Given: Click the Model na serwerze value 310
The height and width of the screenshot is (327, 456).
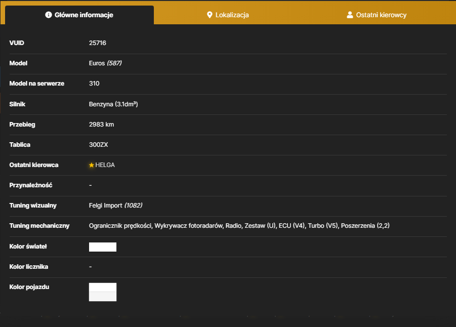Looking at the screenshot, I should [x=94, y=84].
